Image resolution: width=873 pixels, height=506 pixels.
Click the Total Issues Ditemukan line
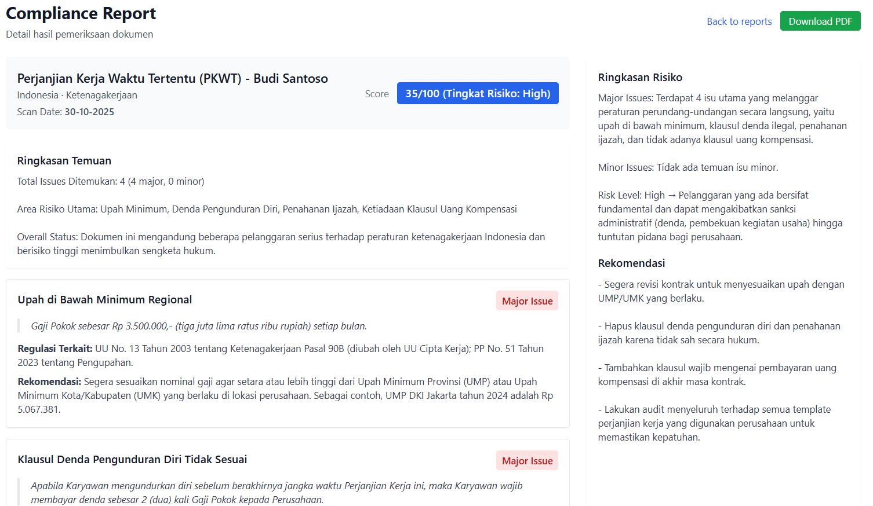[110, 181]
